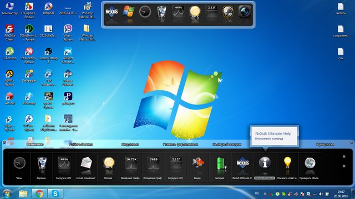Open NeXuS Ultimate Help info icon
The width and height of the screenshot is (355, 199).
click(265, 163)
